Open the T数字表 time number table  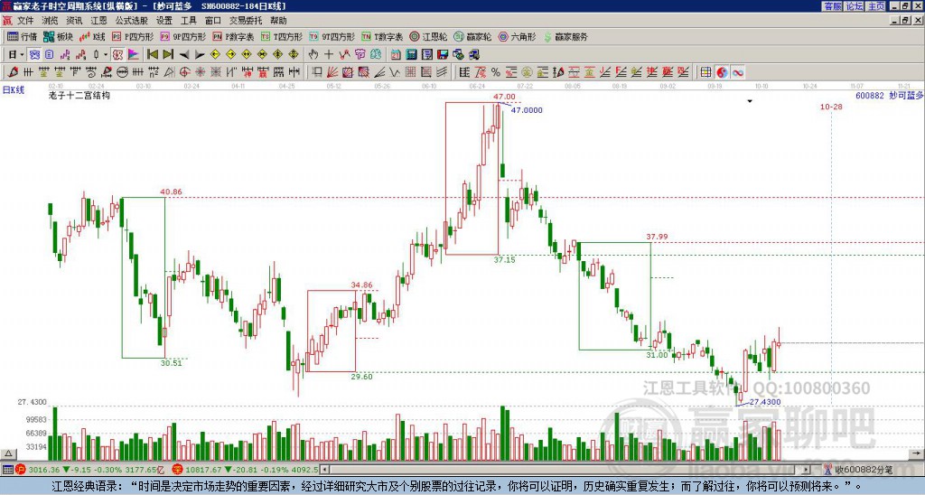pos(382,36)
